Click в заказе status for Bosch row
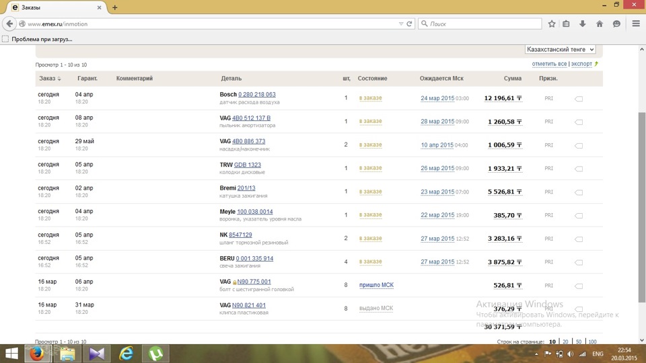Viewport: 646px width, 363px height. click(370, 98)
